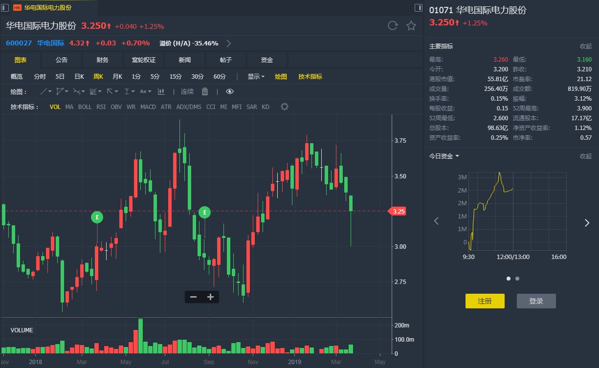The width and height of the screenshot is (599, 368).
Task: Toggle RSI indicator
Action: (x=101, y=107)
